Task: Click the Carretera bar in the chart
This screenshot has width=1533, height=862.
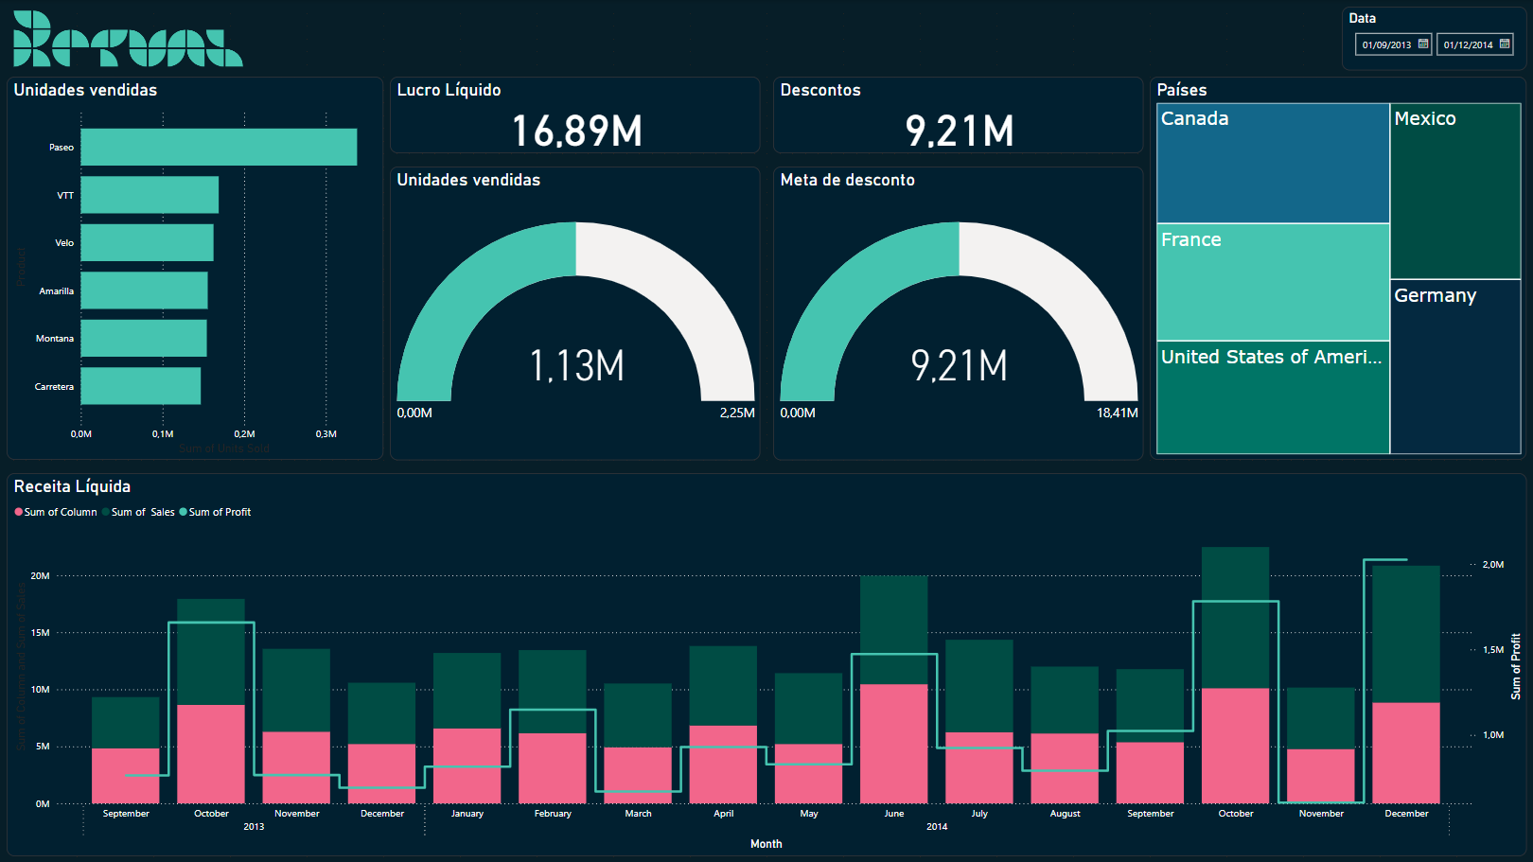Action: tap(140, 386)
